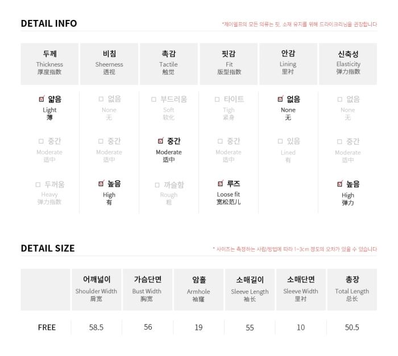Select the Heavy thickness checkbox
The width and height of the screenshot is (398, 356).
click(x=38, y=185)
